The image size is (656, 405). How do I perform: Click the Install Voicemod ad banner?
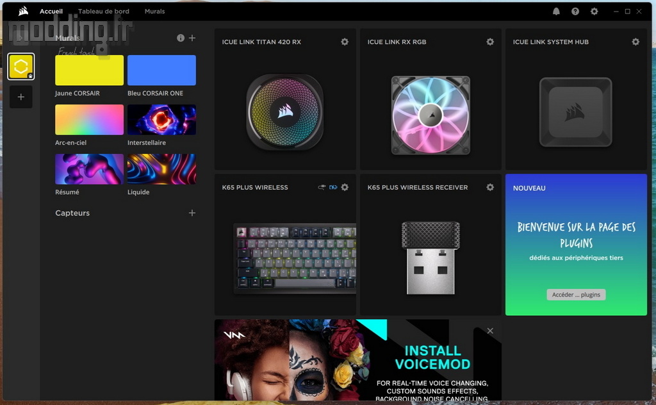(x=357, y=360)
